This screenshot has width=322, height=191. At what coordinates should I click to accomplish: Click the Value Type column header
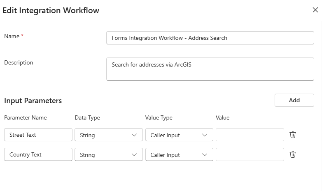click(x=159, y=117)
